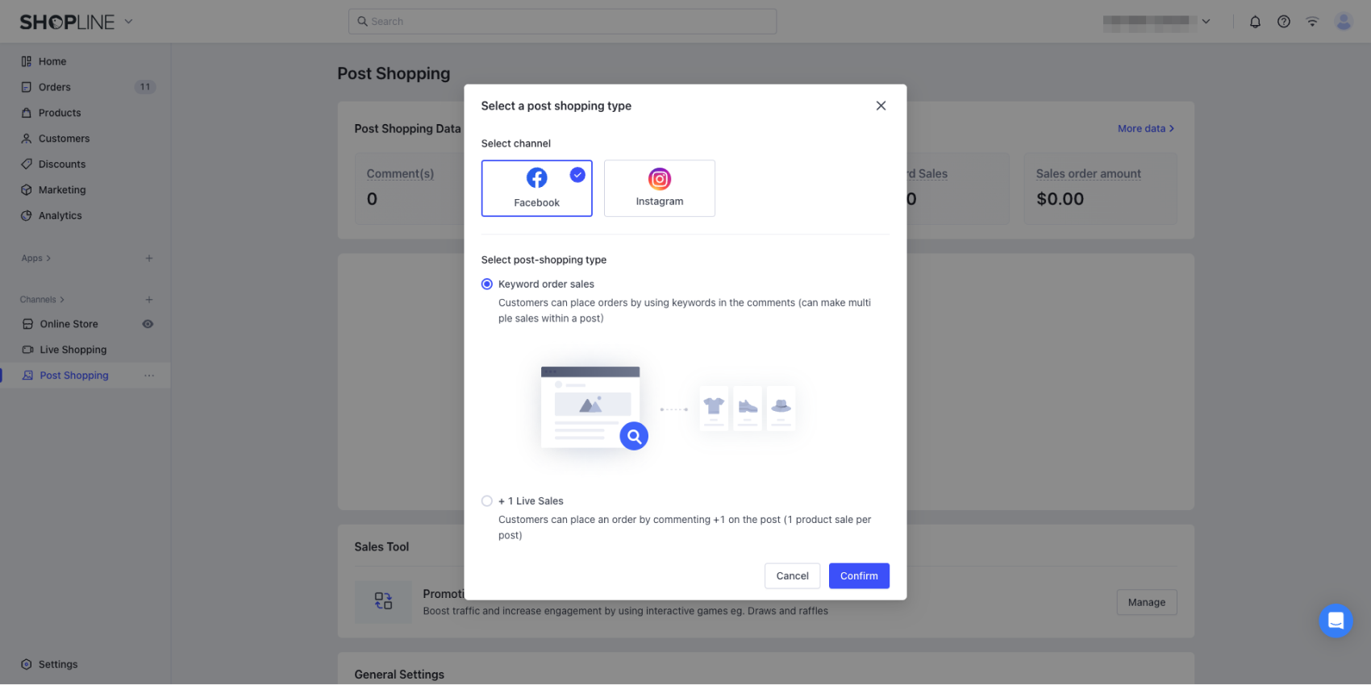Choose the Instagram channel card
1371x685 pixels.
(x=659, y=188)
